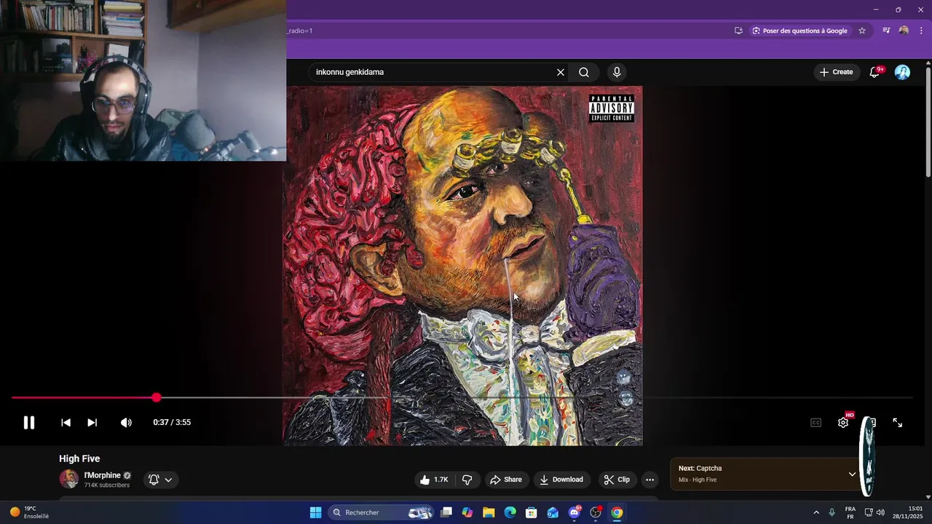Click the "Mix - High Five" label
This screenshot has width=932, height=524.
[698, 480]
